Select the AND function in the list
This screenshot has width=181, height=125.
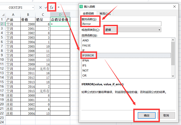coord(126,40)
